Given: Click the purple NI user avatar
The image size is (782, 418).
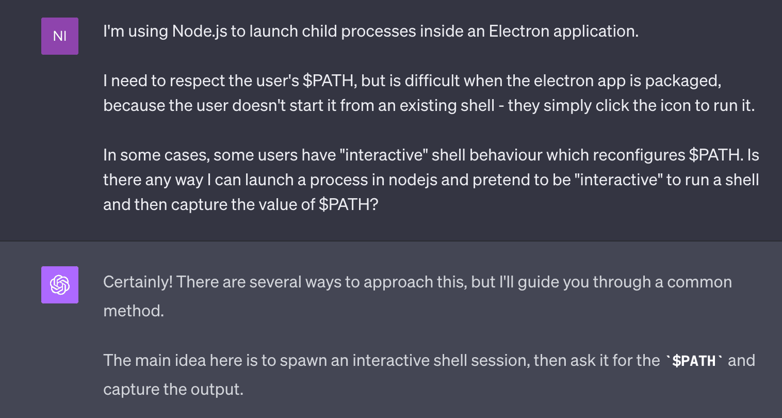Looking at the screenshot, I should click(x=60, y=36).
